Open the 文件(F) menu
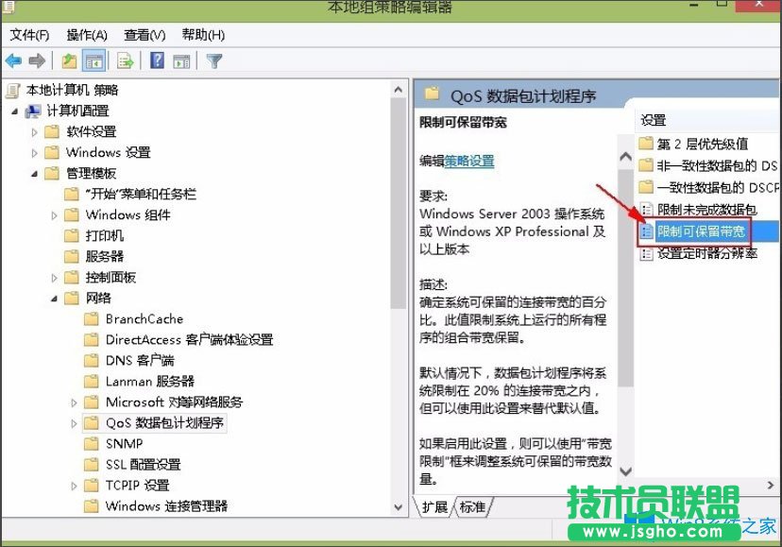The image size is (782, 547). tap(28, 34)
